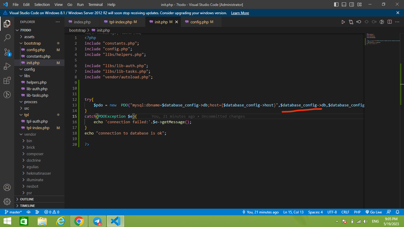Viewport: 404px width, 227px height.
Task: Change line ending via CRLF indicator
Action: pyautogui.click(x=345, y=212)
